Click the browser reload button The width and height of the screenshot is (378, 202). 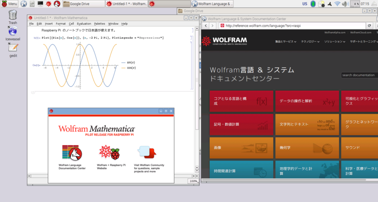[369, 25]
